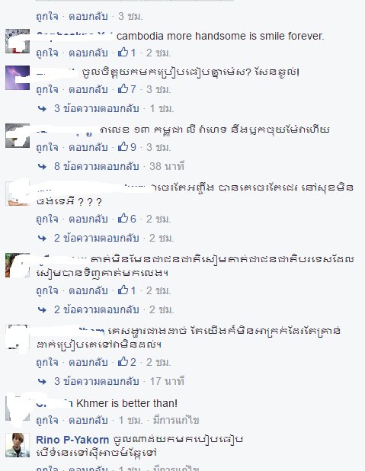Click thumbs-up icon showing 6 likes
This screenshot has width=365, height=471.
123,219
